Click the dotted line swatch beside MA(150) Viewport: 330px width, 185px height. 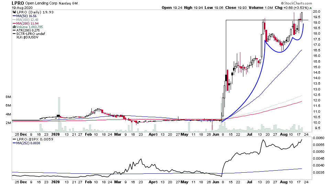[x=14, y=20]
